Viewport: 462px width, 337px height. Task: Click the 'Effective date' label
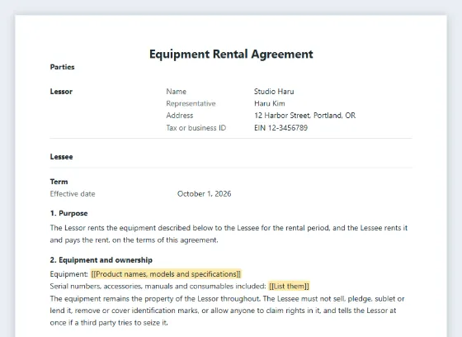tap(73, 194)
